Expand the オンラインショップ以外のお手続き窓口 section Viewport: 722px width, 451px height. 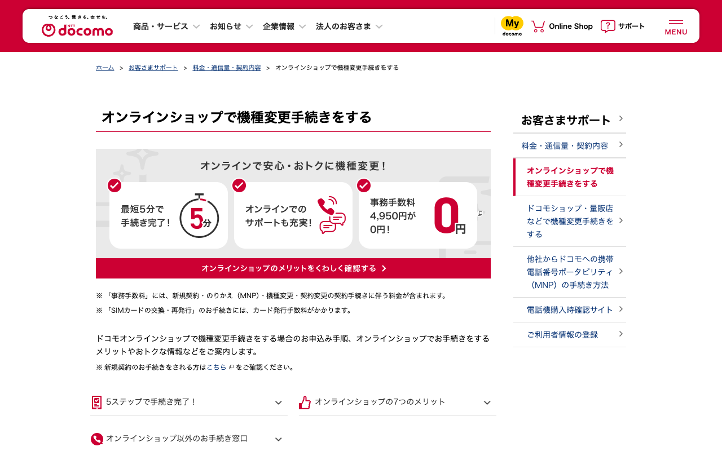[x=189, y=439]
